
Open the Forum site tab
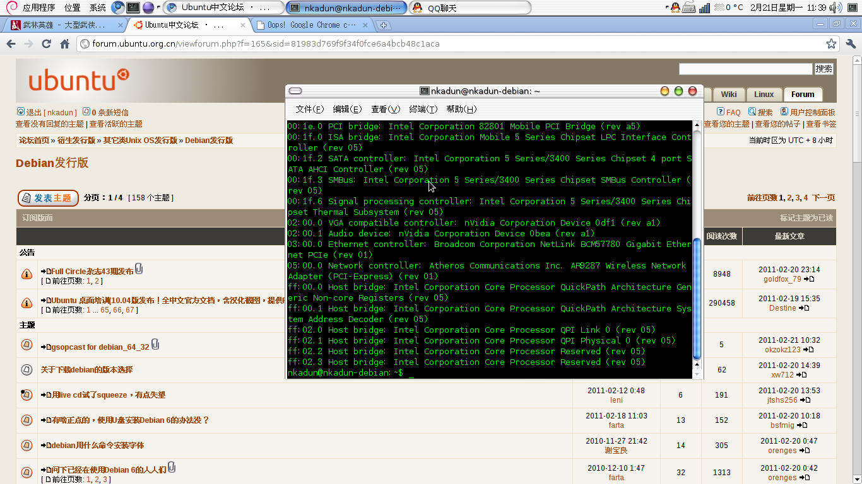pos(803,95)
